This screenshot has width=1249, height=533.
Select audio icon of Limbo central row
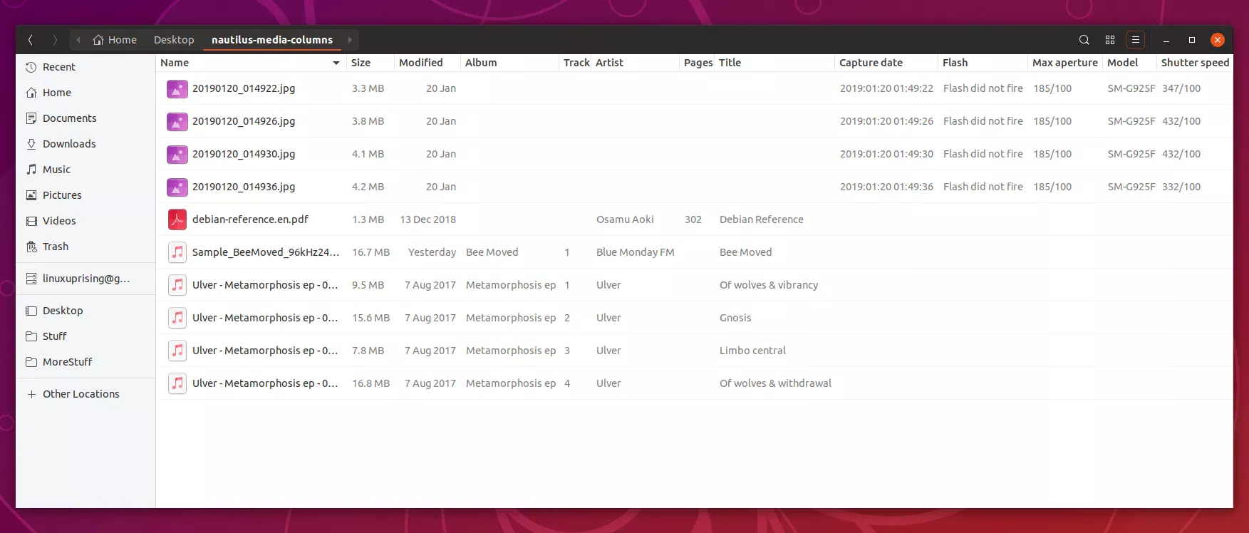click(177, 351)
